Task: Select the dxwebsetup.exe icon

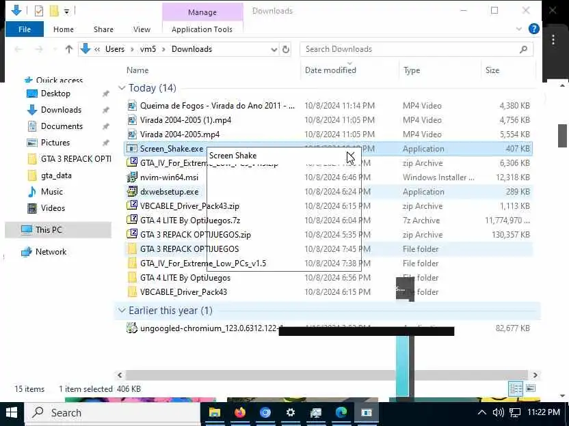Action: click(132, 192)
